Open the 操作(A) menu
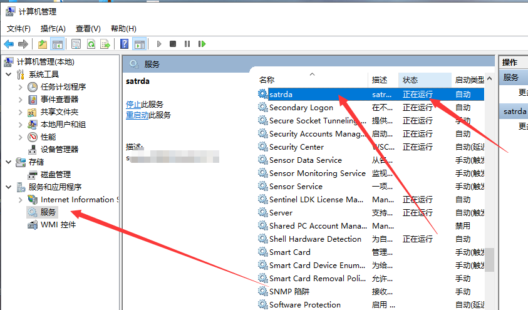 coord(53,28)
